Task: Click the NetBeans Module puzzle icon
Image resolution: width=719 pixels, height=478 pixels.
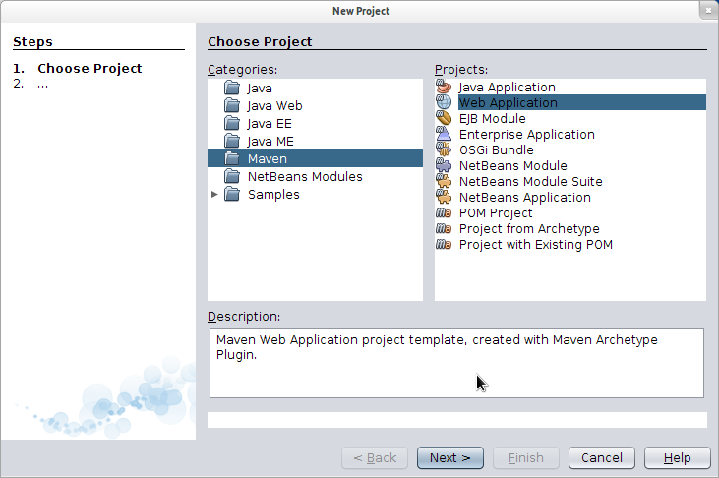Action: 444,165
